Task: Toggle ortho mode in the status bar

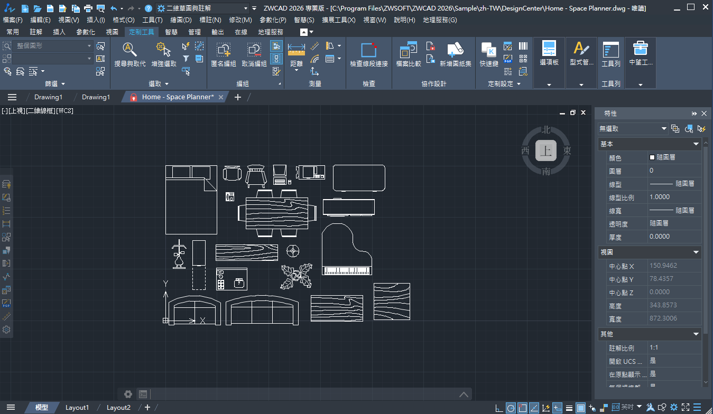Action: (499, 408)
